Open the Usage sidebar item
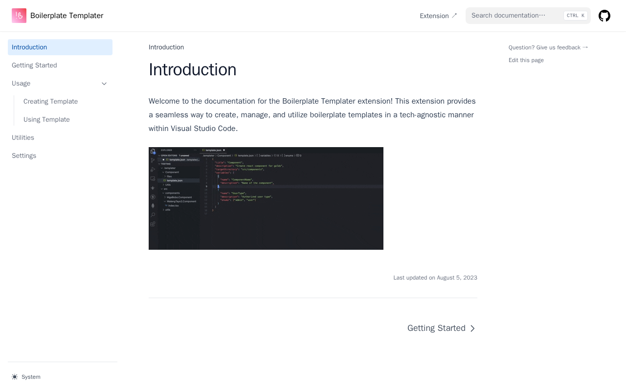This screenshot has height=391, width=626. [x=21, y=84]
